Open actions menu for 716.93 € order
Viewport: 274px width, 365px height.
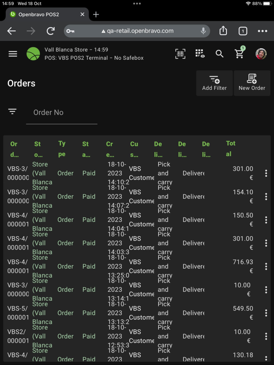(x=266, y=267)
